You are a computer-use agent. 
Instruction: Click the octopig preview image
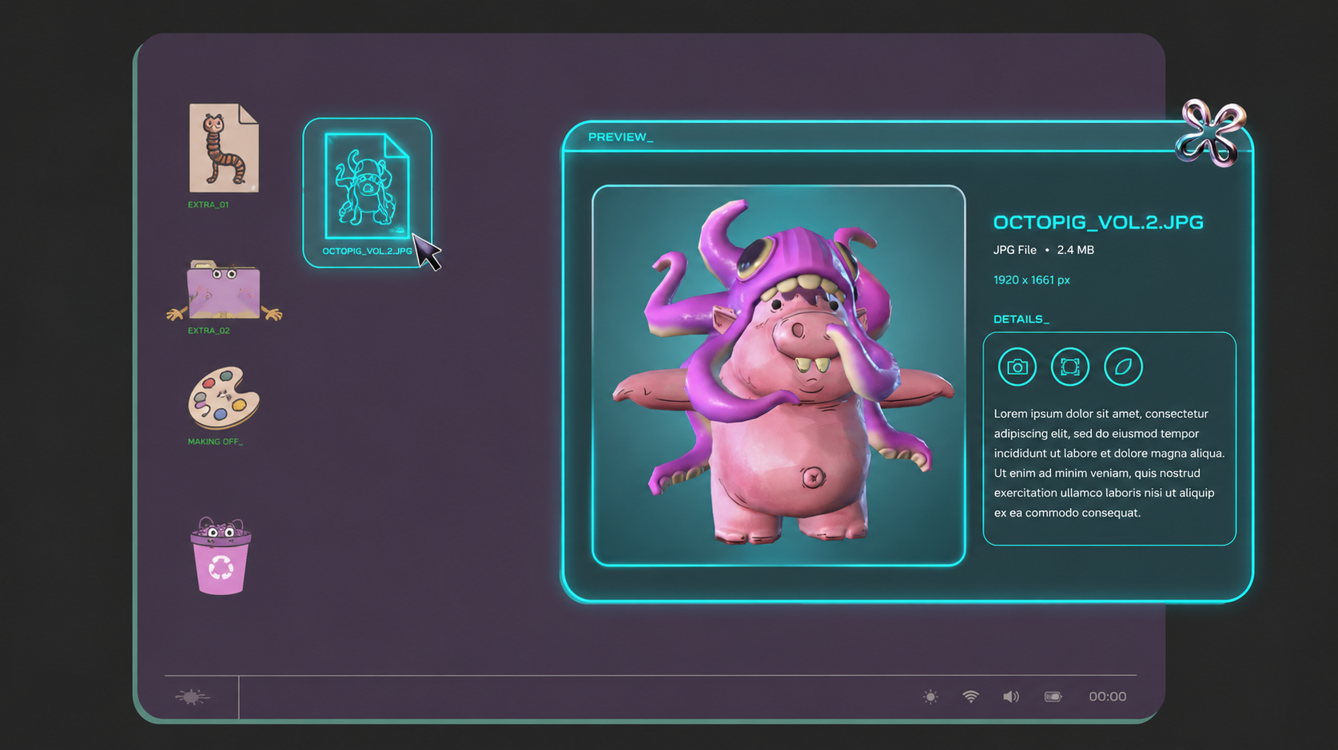pos(779,375)
